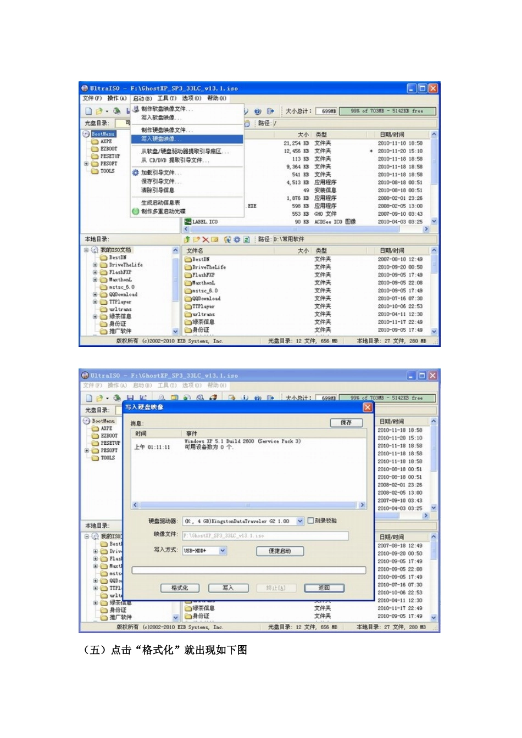Expand DriveTheLife in upper local tree
The image size is (522, 738).
(95, 265)
